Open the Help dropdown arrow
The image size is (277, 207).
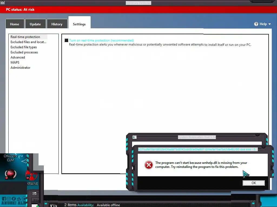tap(270, 24)
